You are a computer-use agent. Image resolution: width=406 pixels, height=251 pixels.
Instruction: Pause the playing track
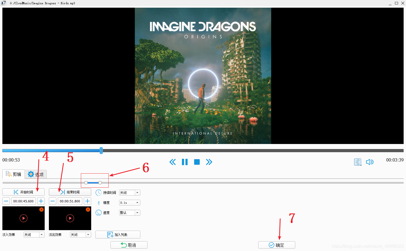click(185, 162)
